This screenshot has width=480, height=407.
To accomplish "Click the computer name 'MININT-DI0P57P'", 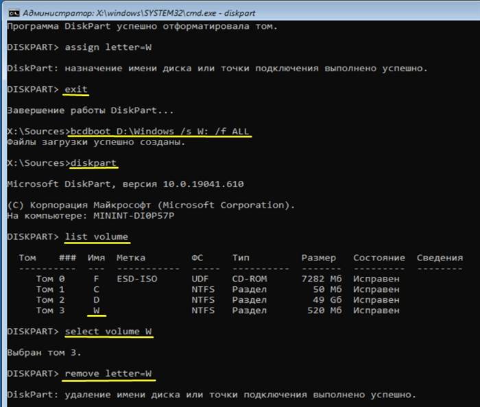I will pyautogui.click(x=134, y=216).
